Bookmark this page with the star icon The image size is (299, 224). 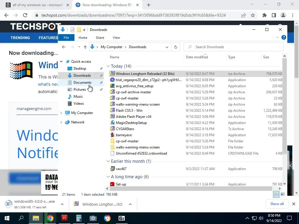pyautogui.click(x=253, y=15)
